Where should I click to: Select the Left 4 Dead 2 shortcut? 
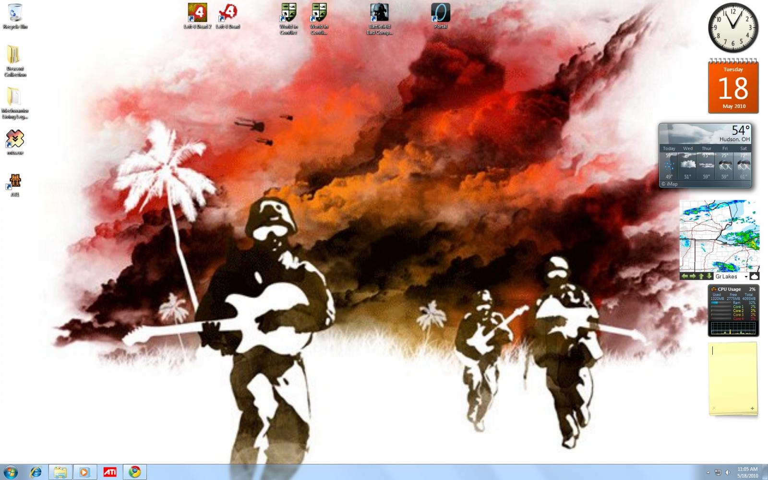[197, 16]
